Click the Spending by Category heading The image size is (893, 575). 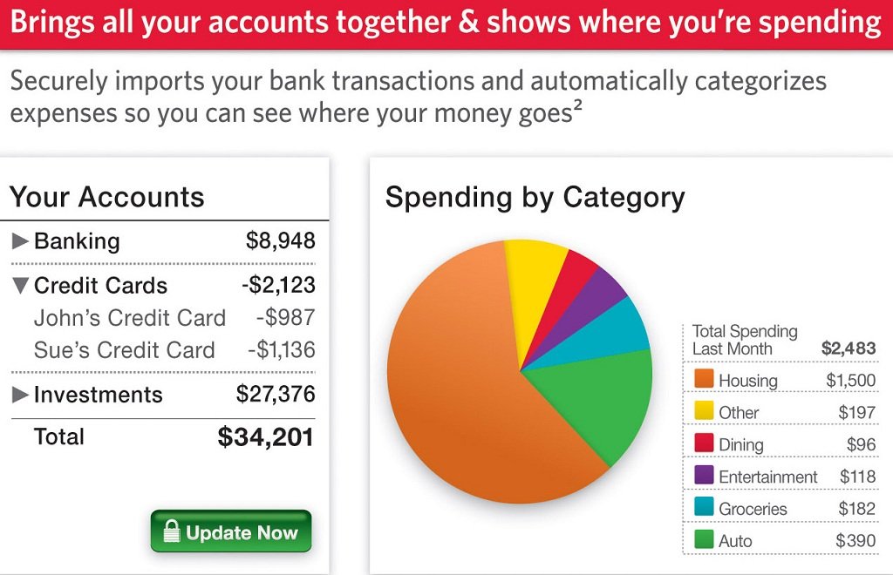[x=535, y=197]
